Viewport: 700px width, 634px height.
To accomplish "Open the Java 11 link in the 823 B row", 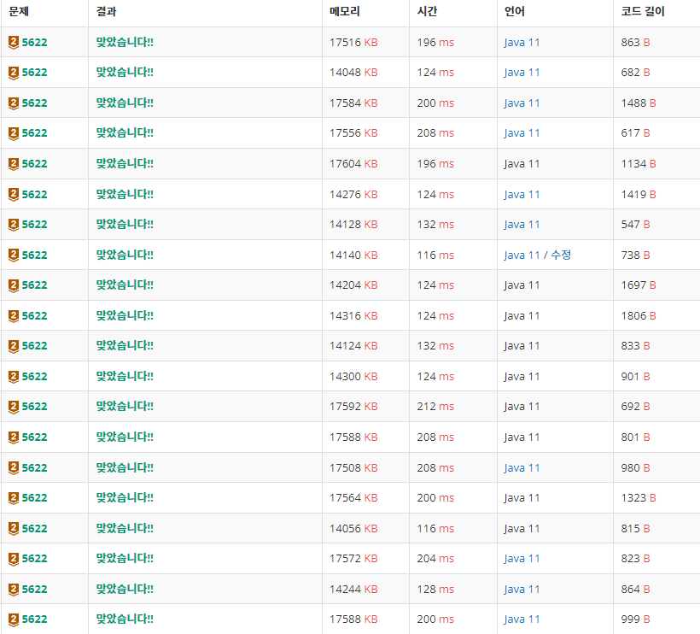I will [522, 559].
